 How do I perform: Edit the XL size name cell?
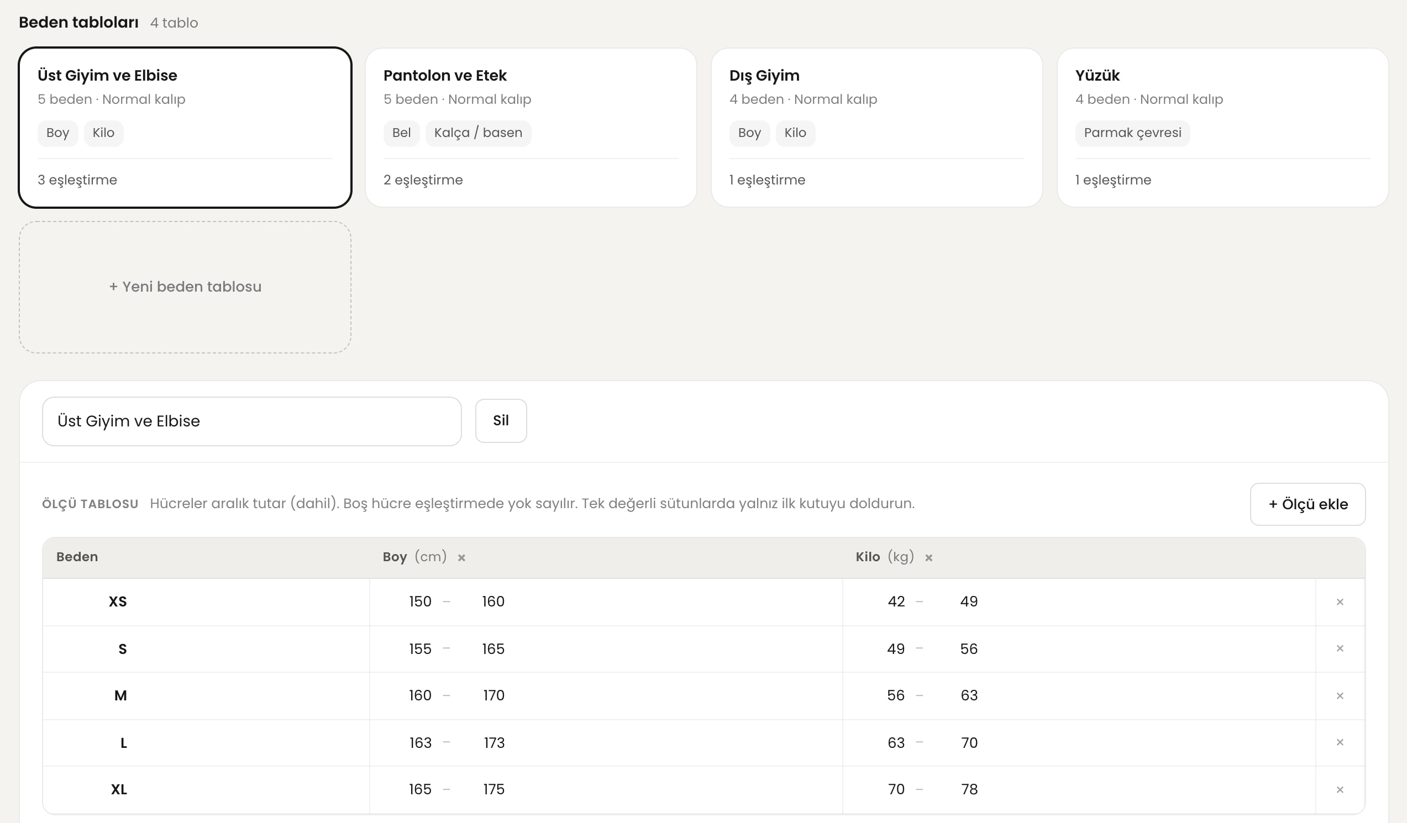click(119, 789)
